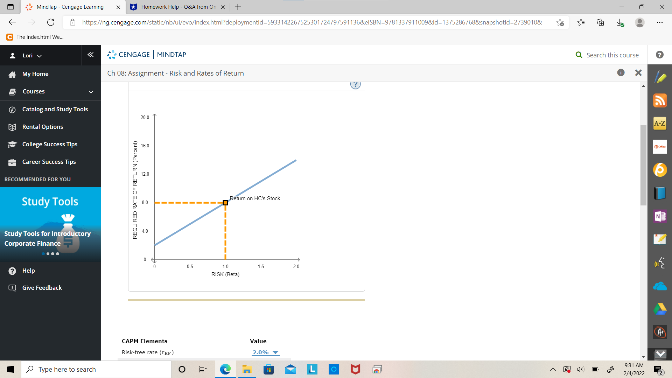Open Microsoft Edge from the taskbar
Image resolution: width=672 pixels, height=378 pixels.
click(225, 369)
